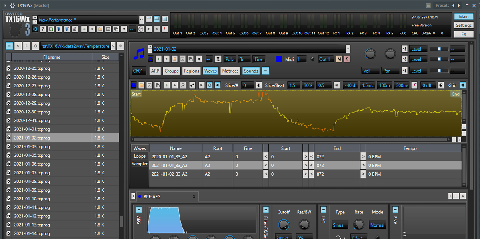The width and height of the screenshot is (480, 239).
Task: Switch to the Main view
Action: pos(464,17)
